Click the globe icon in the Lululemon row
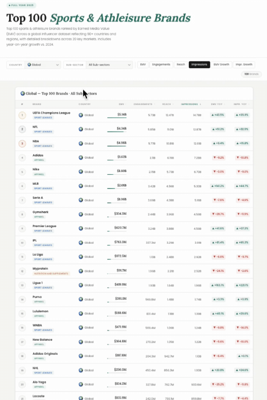267x400 pixels. pos(81,314)
